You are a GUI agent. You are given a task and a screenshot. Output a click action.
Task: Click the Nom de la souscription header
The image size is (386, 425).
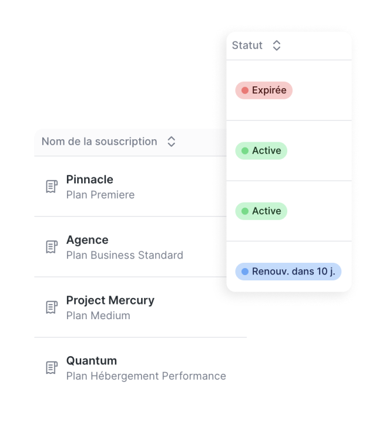[99, 142]
